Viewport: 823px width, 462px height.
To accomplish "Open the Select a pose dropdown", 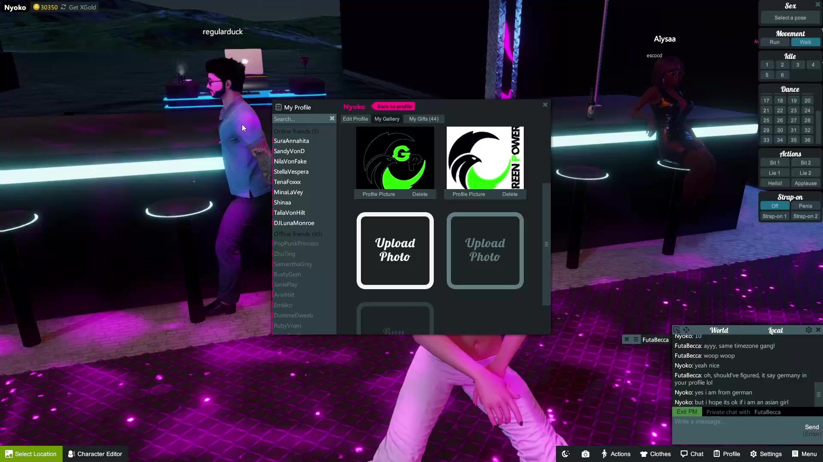I will (790, 18).
